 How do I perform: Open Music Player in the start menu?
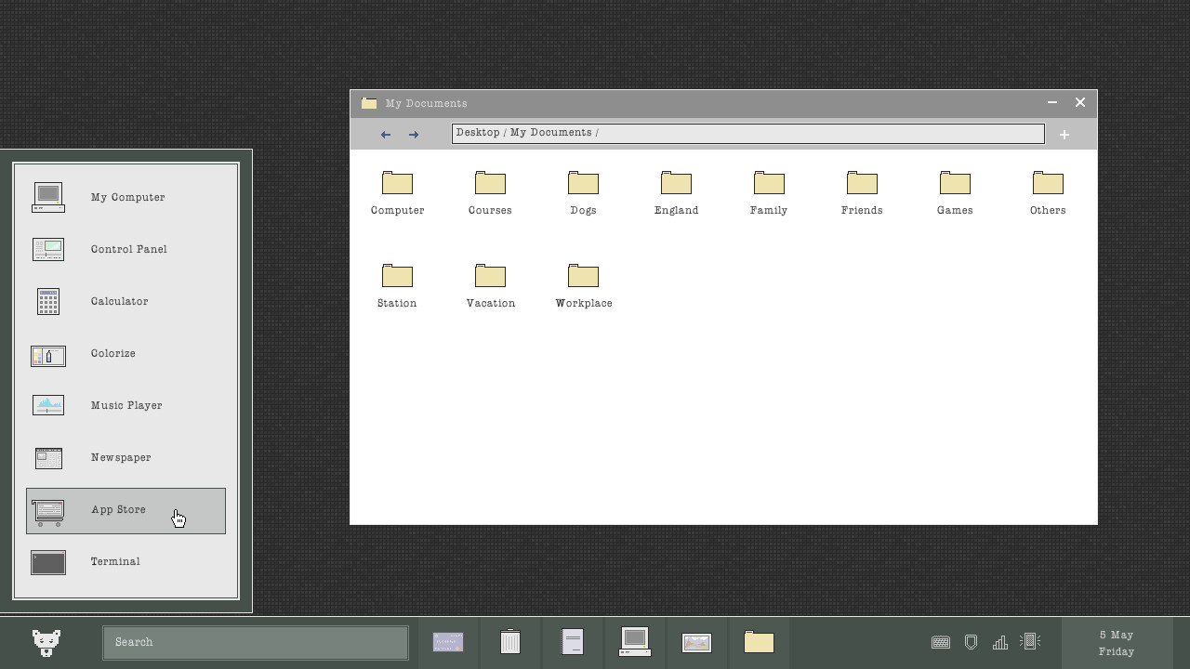pyautogui.click(x=126, y=406)
